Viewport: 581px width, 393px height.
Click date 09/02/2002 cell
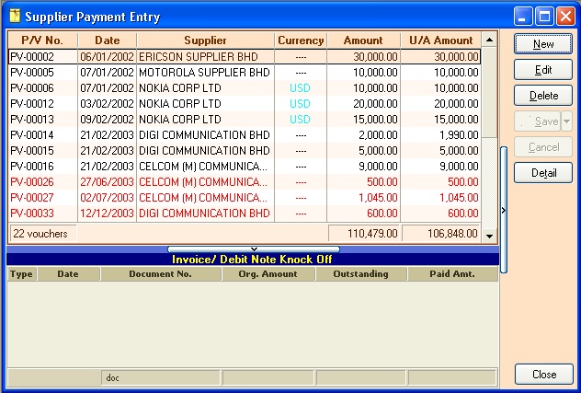point(107,119)
